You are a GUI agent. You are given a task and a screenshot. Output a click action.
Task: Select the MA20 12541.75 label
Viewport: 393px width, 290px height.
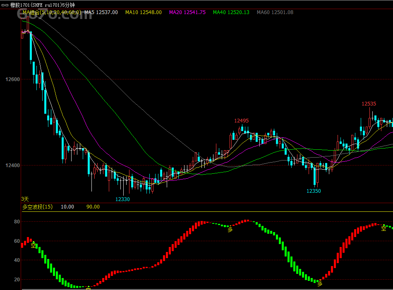(187, 12)
